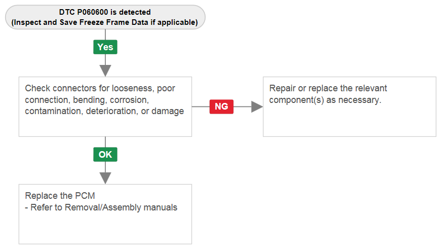The width and height of the screenshot is (441, 249).
Task: Select the arrowhead below the OK badge
Action: [105, 179]
